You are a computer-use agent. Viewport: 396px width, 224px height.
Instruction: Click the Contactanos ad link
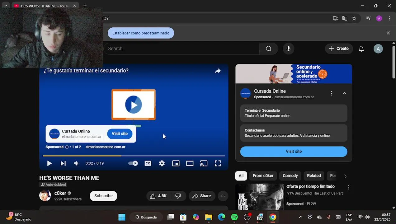click(x=294, y=133)
